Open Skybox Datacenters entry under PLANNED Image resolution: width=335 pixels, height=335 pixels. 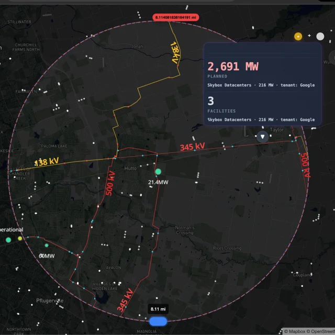(x=261, y=85)
